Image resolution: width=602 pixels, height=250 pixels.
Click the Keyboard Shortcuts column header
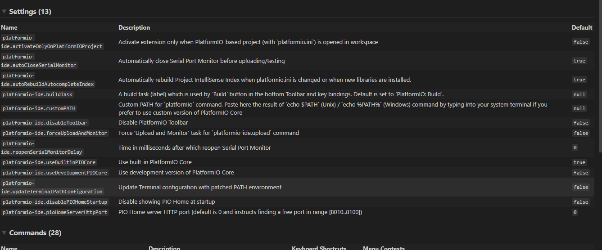pos(319,248)
